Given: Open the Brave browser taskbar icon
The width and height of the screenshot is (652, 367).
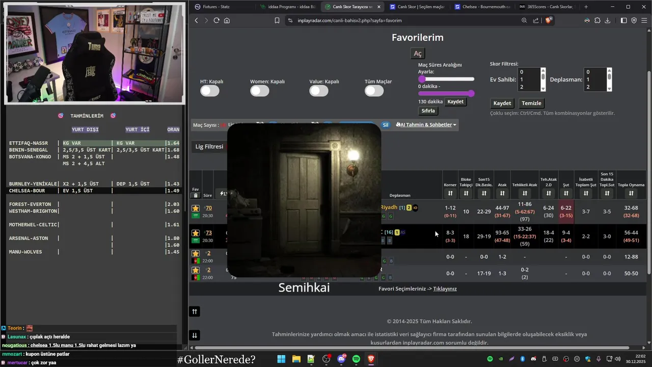Looking at the screenshot, I should [371, 359].
